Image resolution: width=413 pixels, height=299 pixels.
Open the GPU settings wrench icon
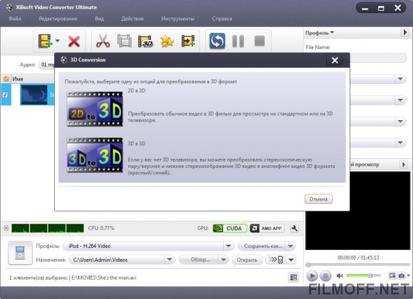(294, 229)
